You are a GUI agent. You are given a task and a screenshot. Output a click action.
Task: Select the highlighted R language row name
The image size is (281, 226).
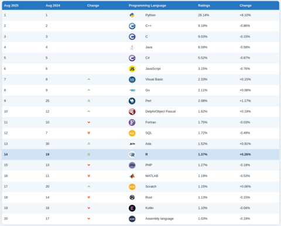[146, 154]
